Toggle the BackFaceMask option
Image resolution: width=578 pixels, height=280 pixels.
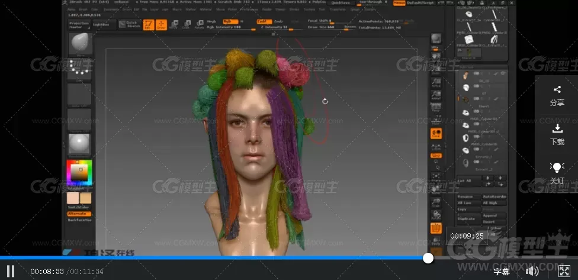[x=79, y=220]
